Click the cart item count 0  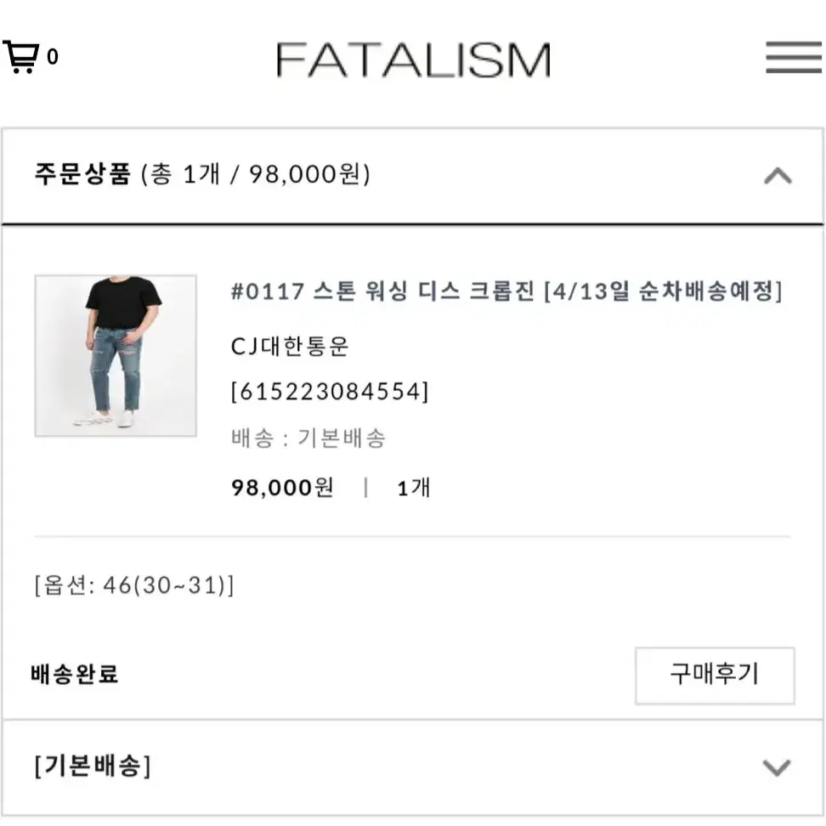(52, 56)
